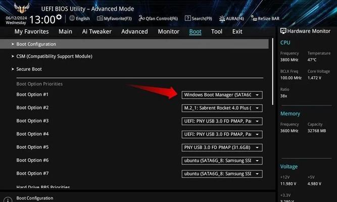Expand CSM (Compatibility Support Module)
This screenshot has width=337, height=202.
(54, 56)
